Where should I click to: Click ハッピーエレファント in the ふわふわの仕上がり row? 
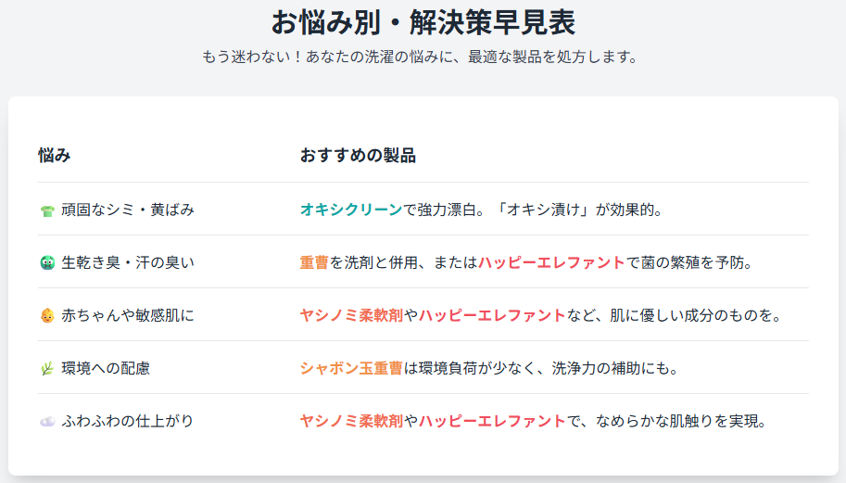(x=492, y=421)
